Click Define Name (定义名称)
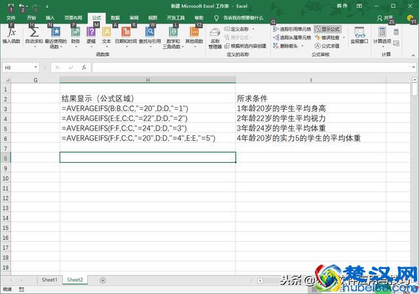The height and width of the screenshot is (294, 419). click(236, 29)
